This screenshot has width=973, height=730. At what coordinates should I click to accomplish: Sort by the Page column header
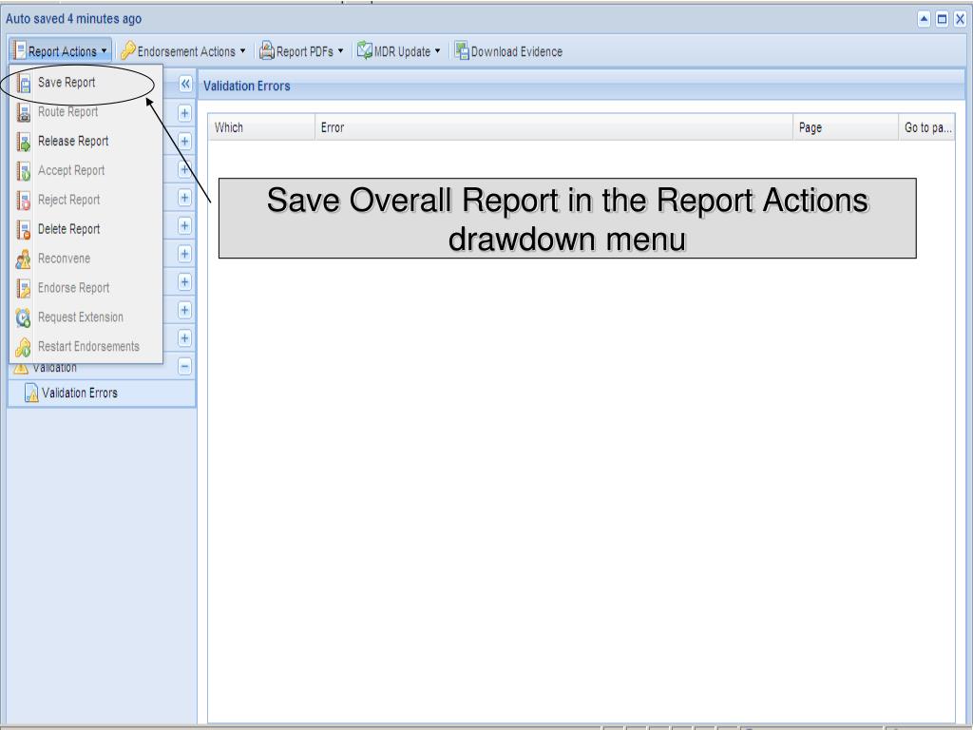tap(845, 127)
